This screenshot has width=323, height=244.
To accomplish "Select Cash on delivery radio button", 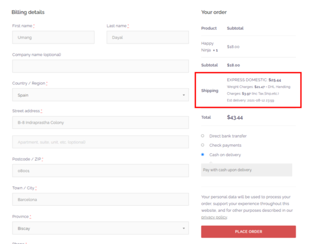I will coord(202,155).
